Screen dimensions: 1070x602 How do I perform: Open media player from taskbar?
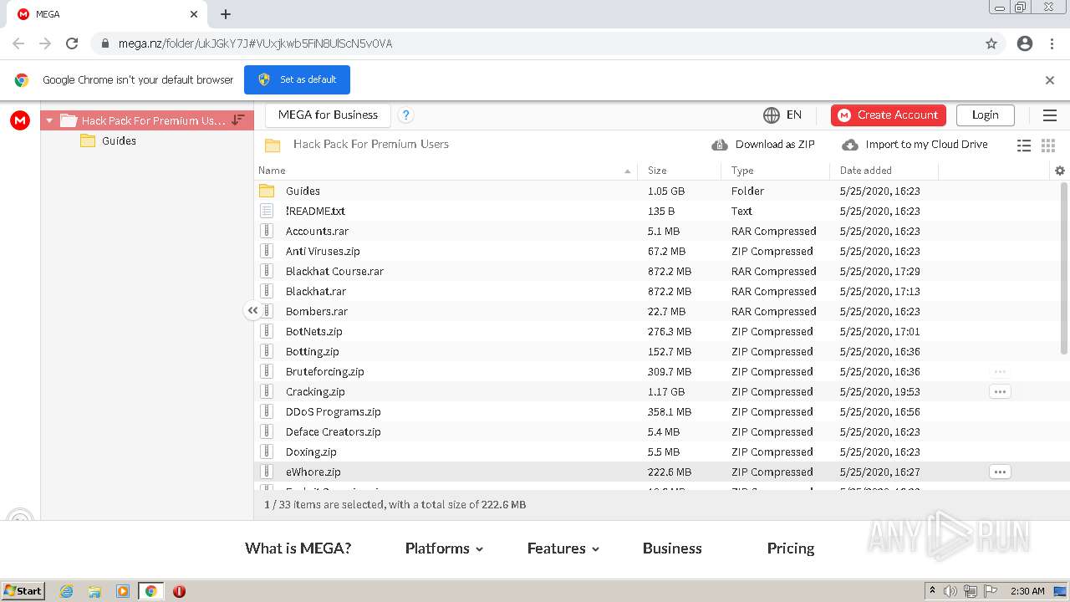click(123, 591)
